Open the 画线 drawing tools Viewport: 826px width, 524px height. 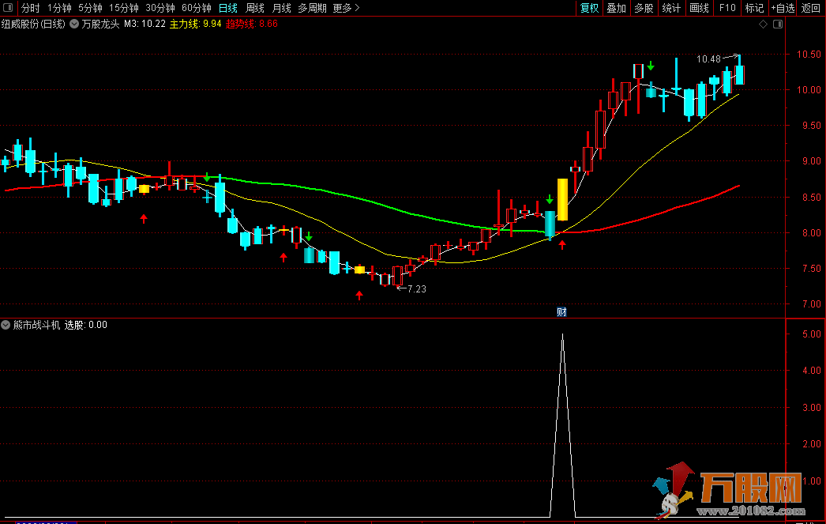tap(699, 8)
